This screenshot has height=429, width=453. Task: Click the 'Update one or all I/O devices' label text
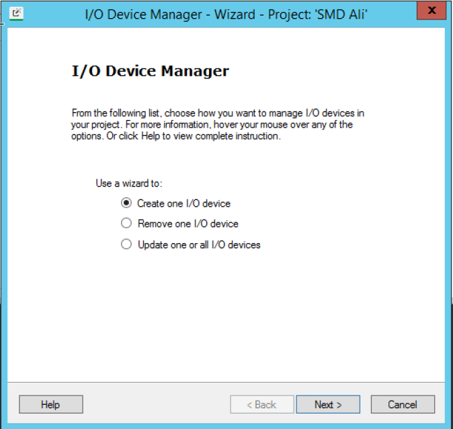[199, 244]
